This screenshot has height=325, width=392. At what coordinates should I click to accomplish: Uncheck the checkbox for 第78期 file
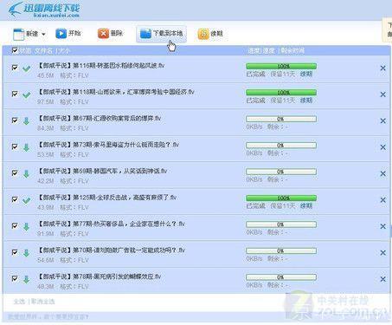coord(15,278)
